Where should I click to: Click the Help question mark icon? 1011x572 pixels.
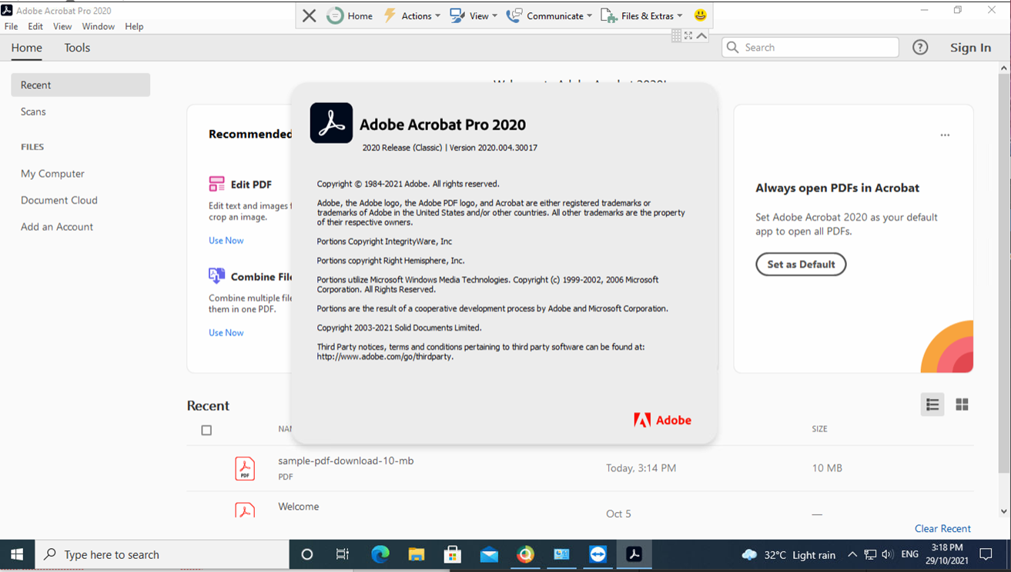919,47
